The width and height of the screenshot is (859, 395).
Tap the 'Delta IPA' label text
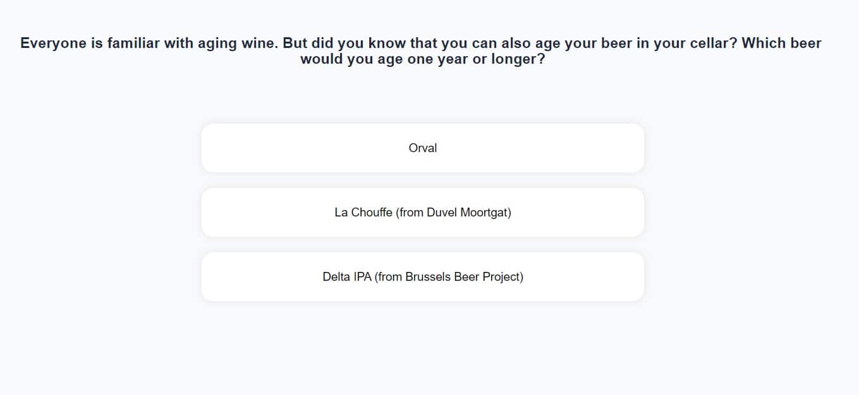click(347, 277)
